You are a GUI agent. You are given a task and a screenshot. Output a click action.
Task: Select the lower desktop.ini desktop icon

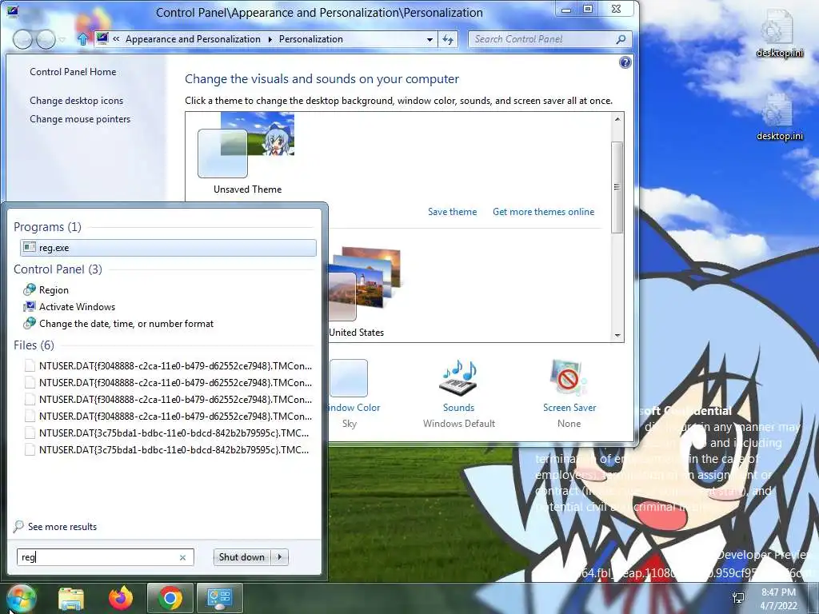(x=779, y=118)
